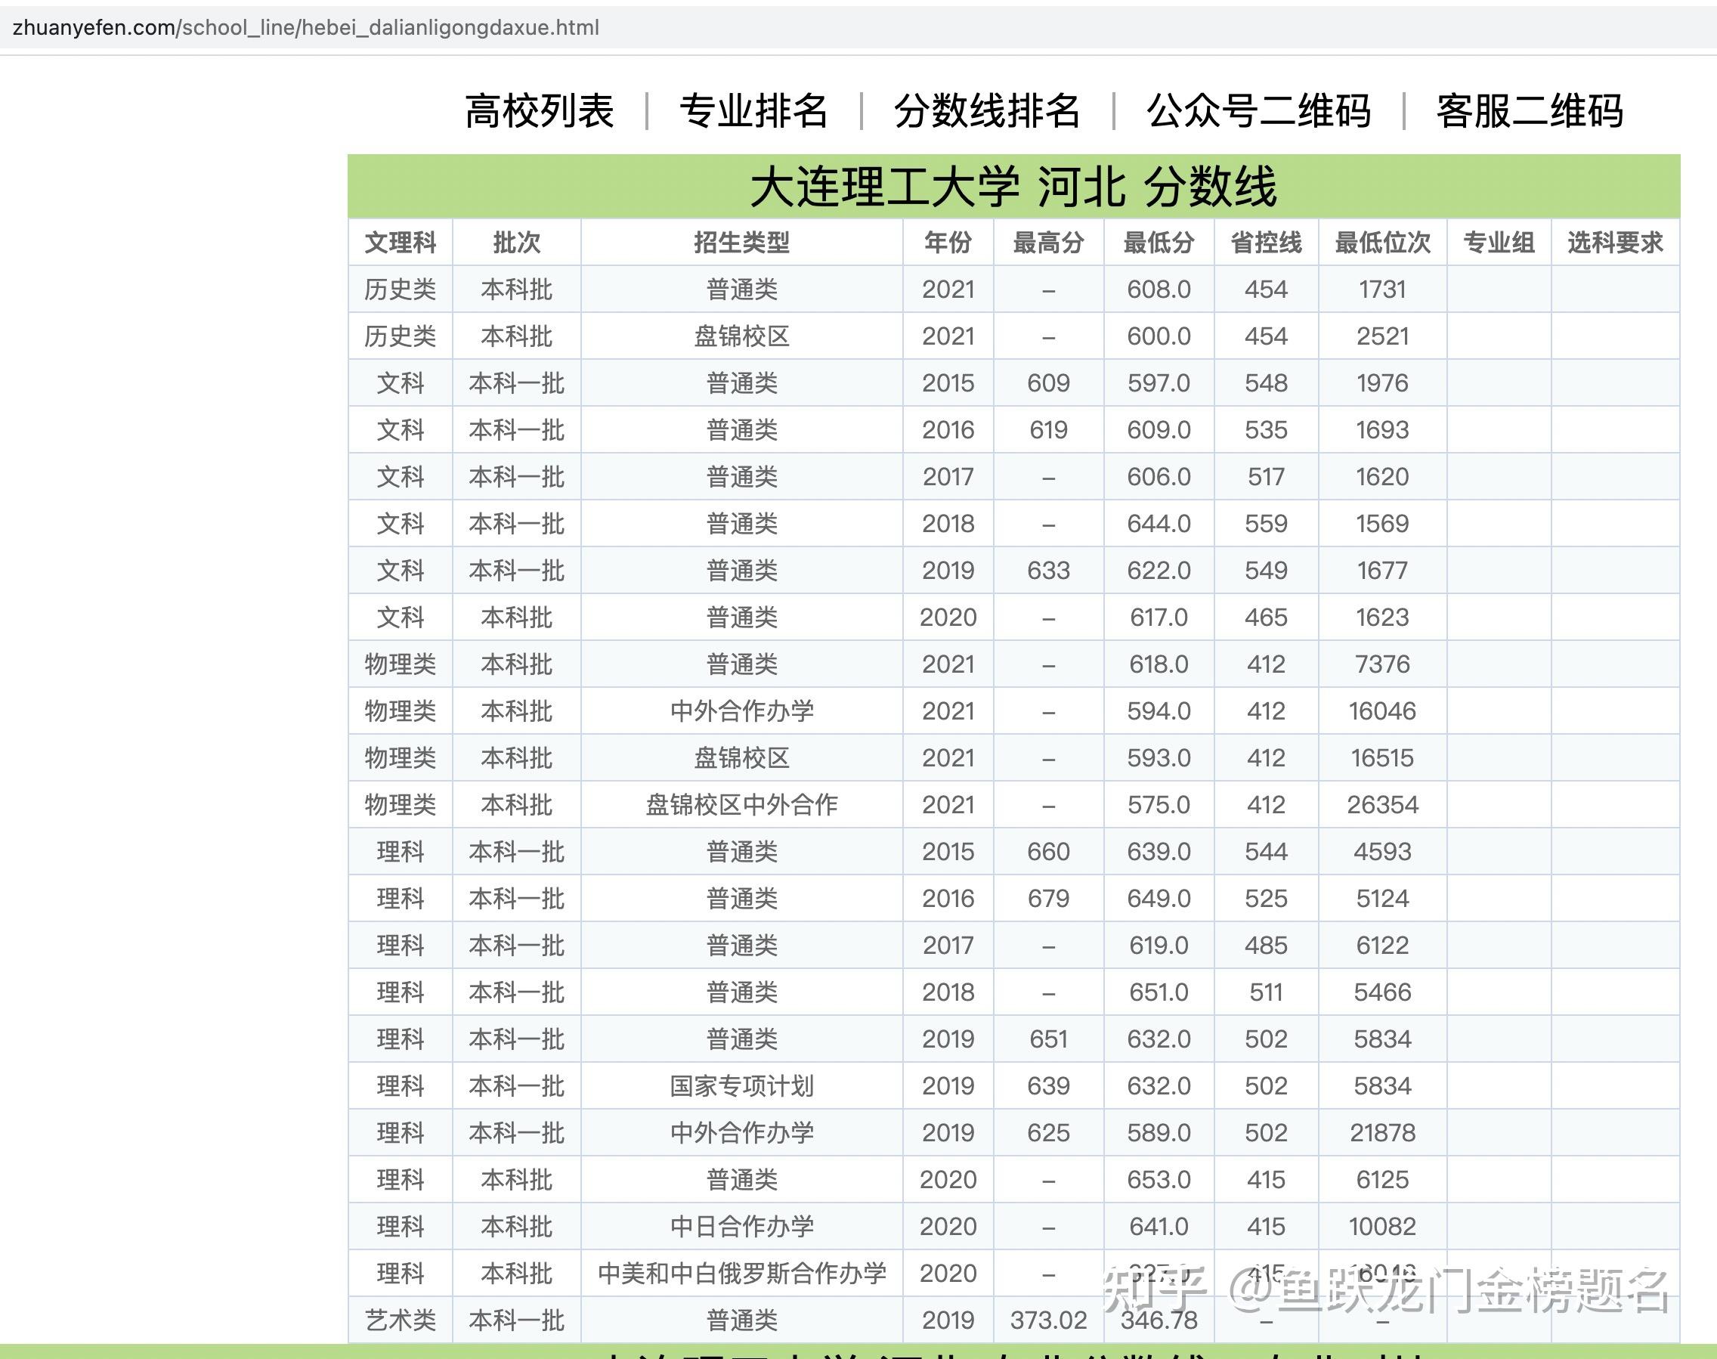Click the 批次 column header
Screen dimensions: 1717x1359
tap(516, 243)
